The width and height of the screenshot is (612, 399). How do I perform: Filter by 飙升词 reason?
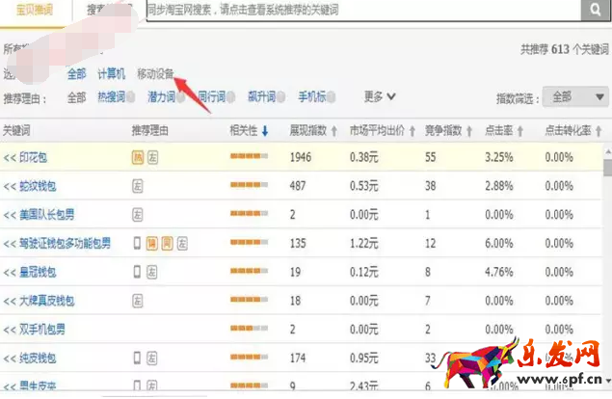(x=261, y=96)
